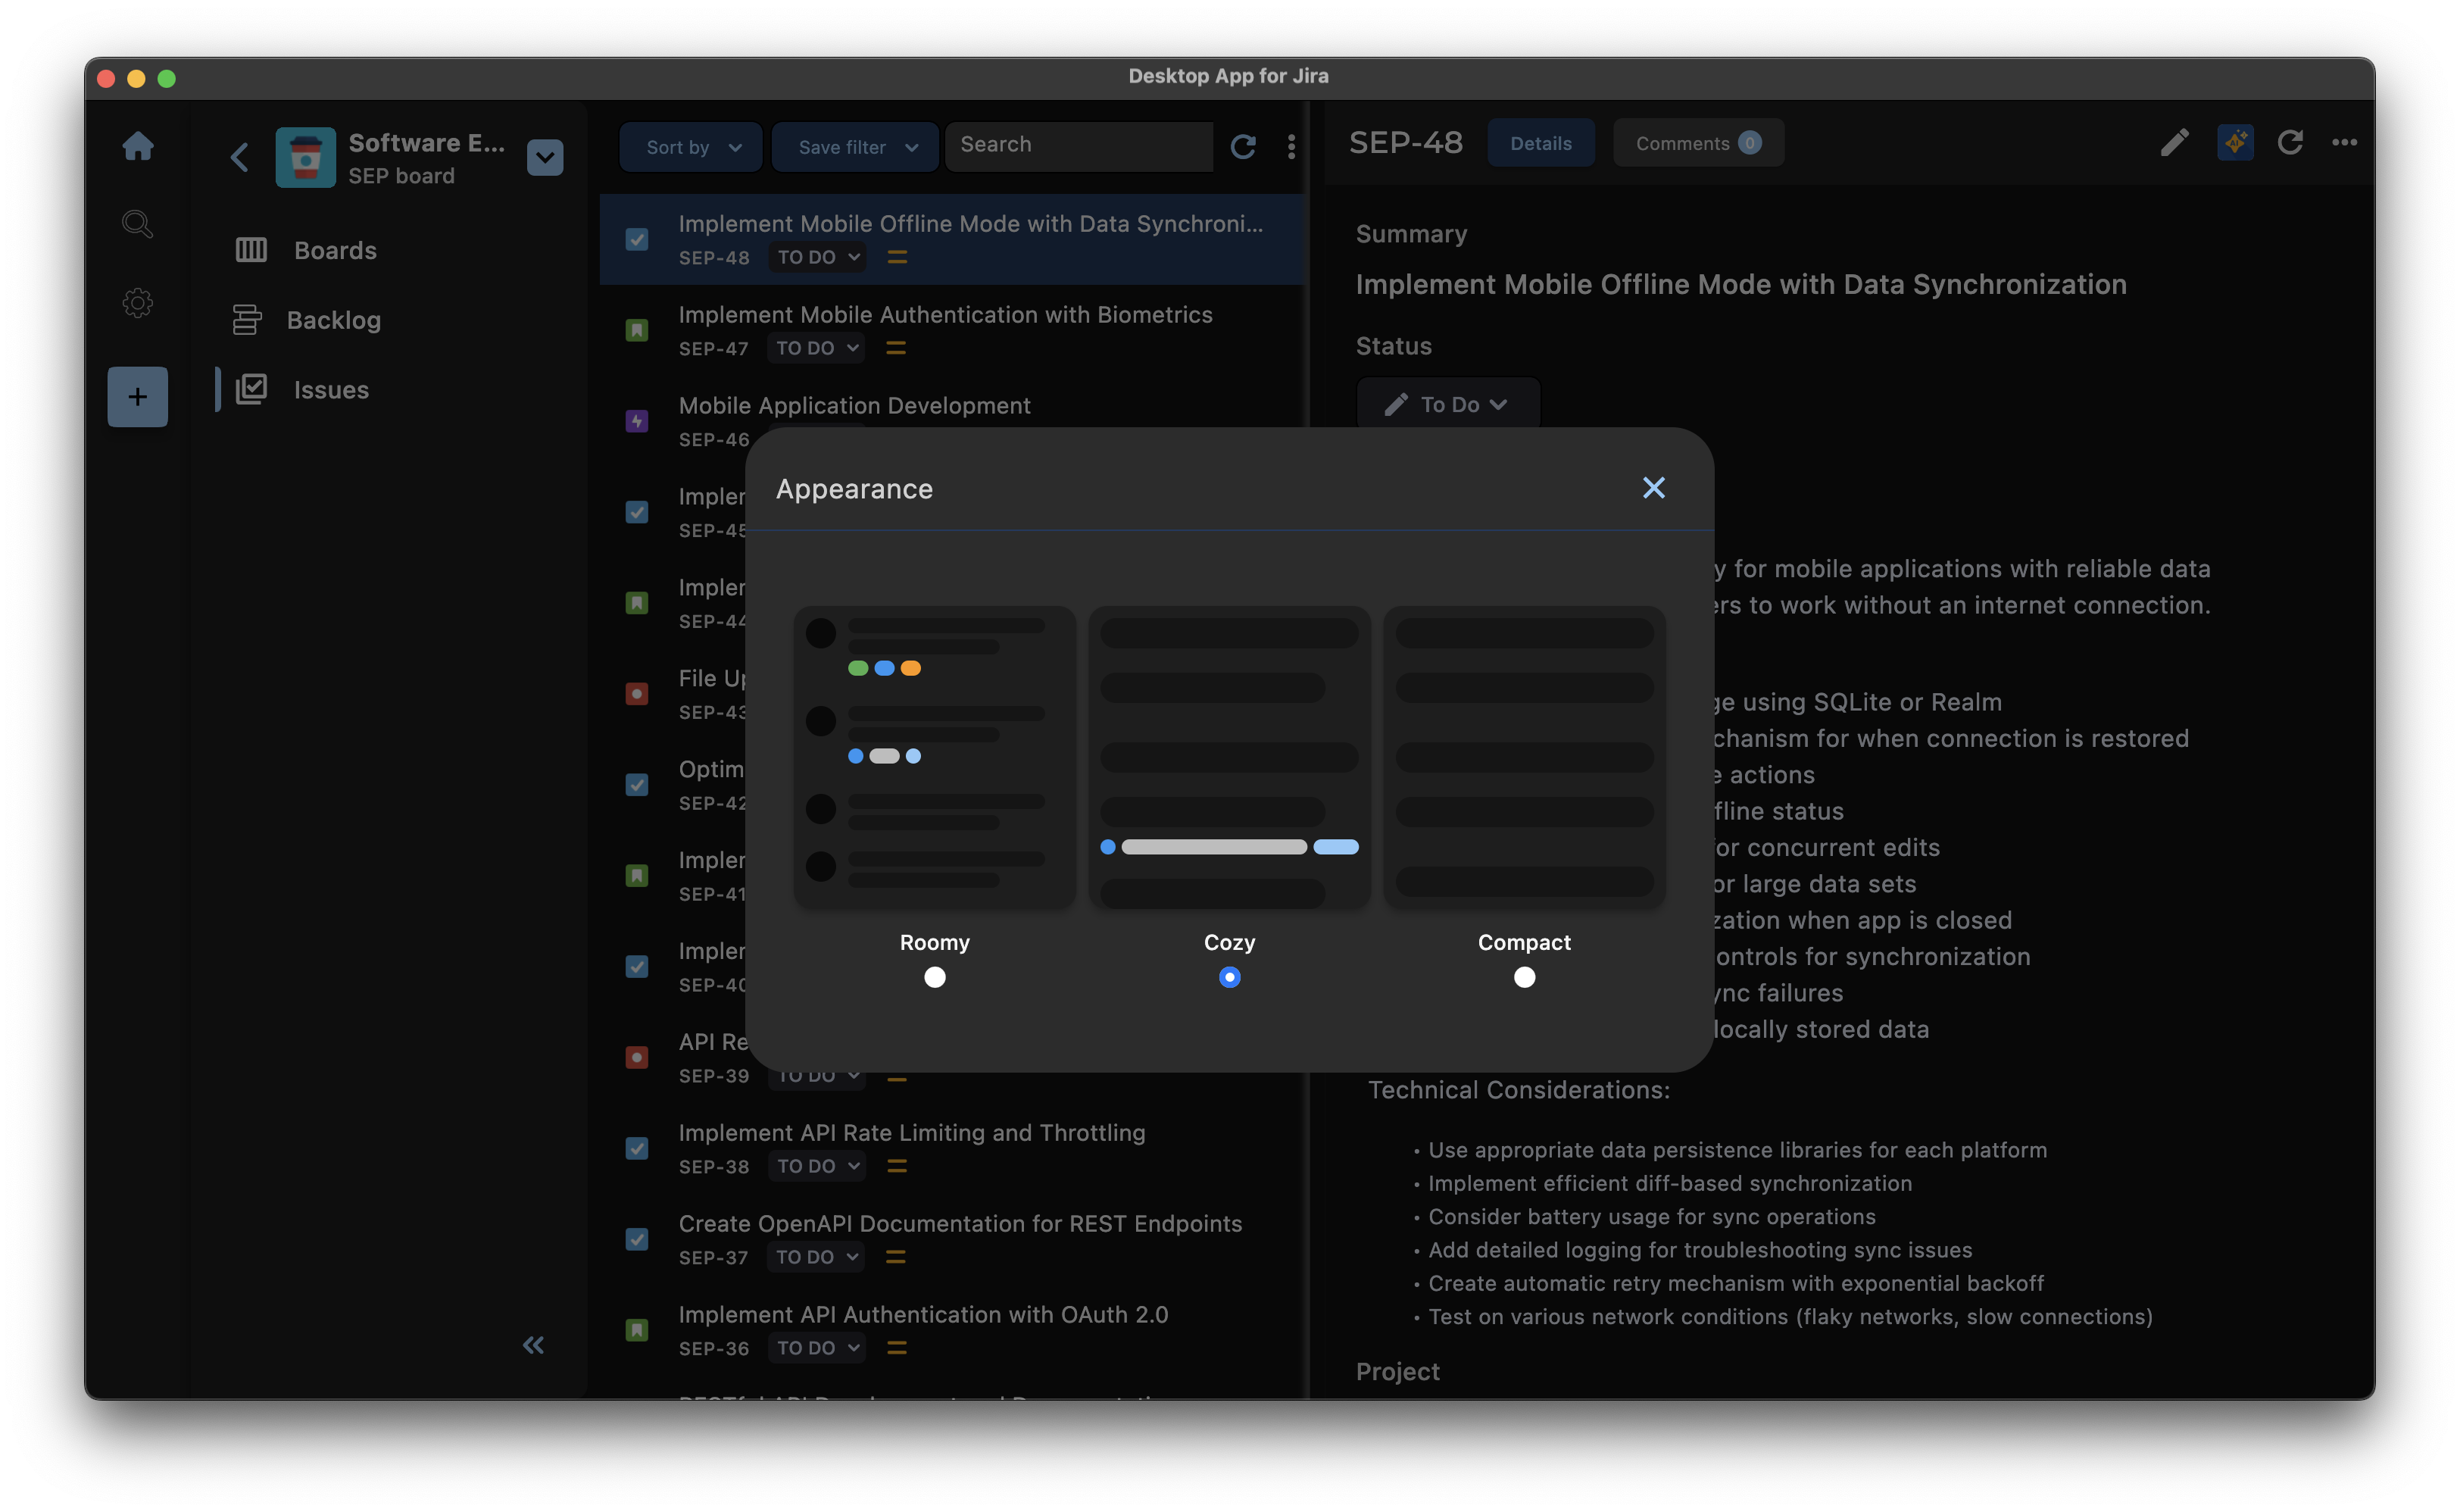Switch to the Comments tab

[x=1697, y=143]
